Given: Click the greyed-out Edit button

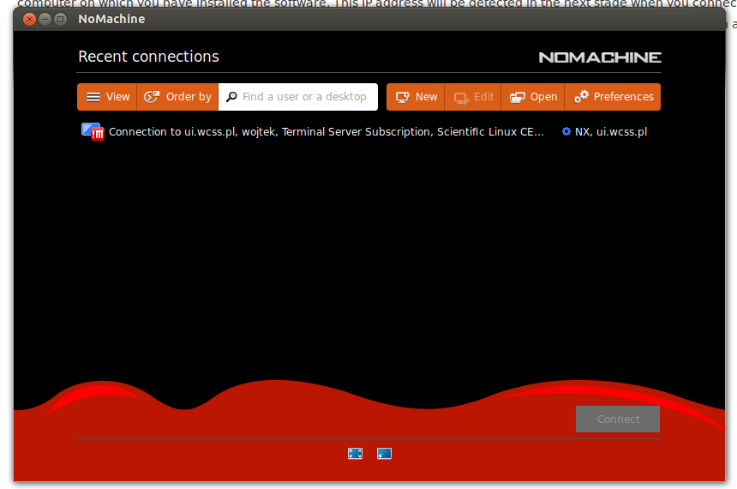Looking at the screenshot, I should (473, 97).
